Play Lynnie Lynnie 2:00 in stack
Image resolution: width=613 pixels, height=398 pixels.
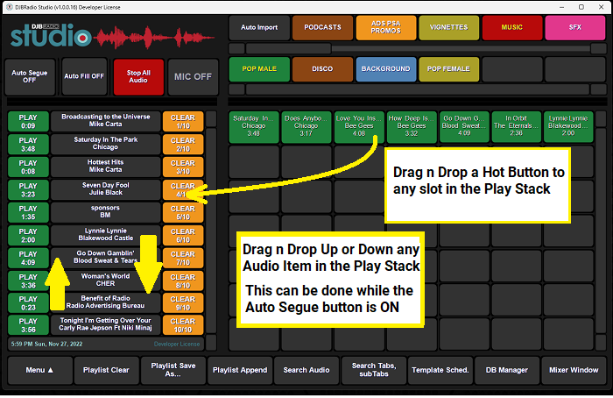(x=28, y=236)
